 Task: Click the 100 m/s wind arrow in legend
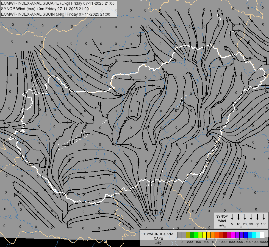[x=264, y=217]
